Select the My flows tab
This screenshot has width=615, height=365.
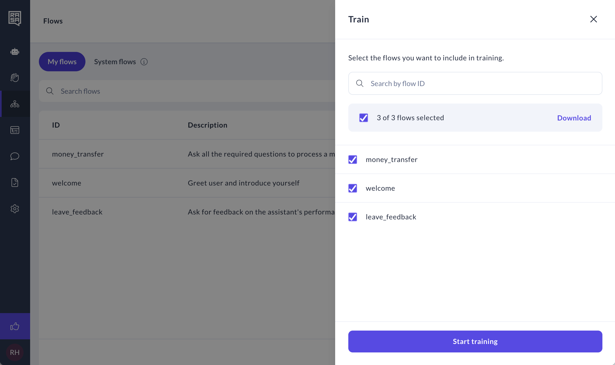click(x=62, y=62)
